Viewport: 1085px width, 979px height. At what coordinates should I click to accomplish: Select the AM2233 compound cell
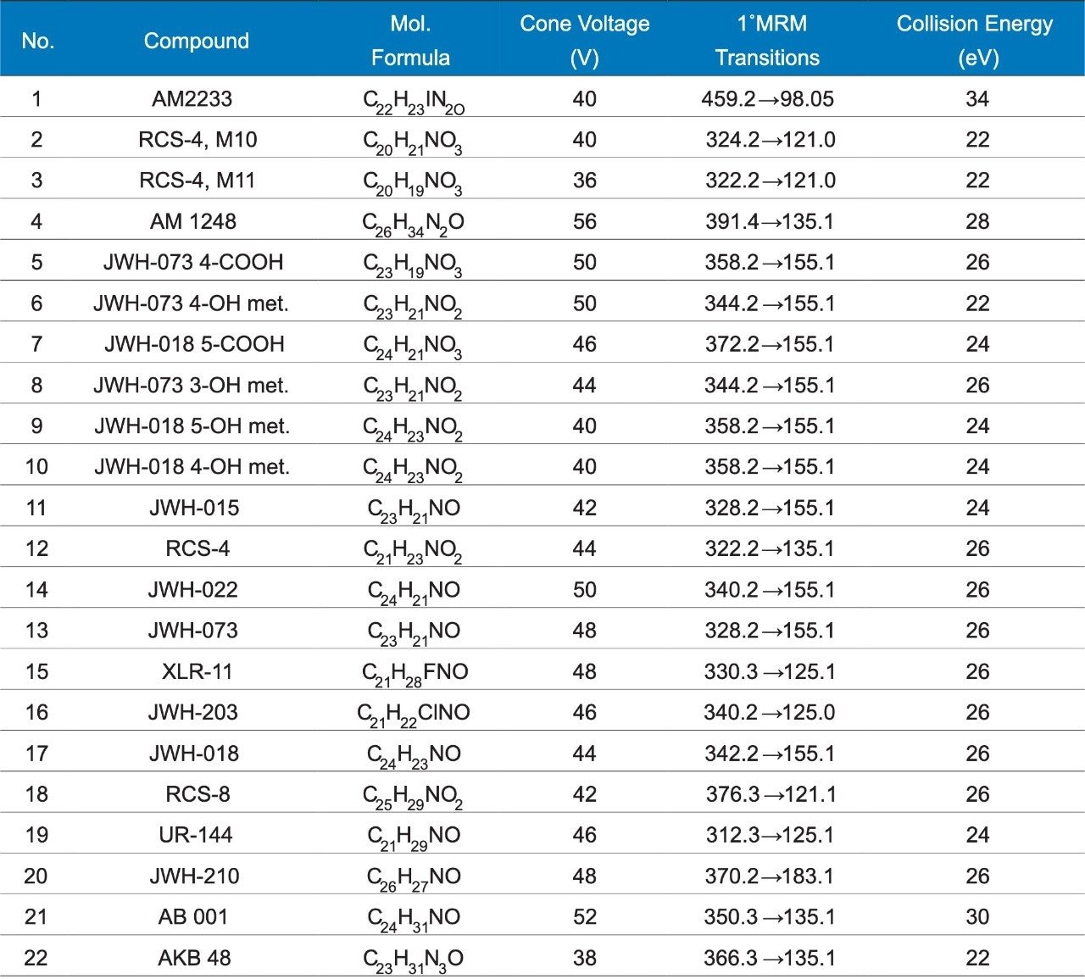pos(192,99)
